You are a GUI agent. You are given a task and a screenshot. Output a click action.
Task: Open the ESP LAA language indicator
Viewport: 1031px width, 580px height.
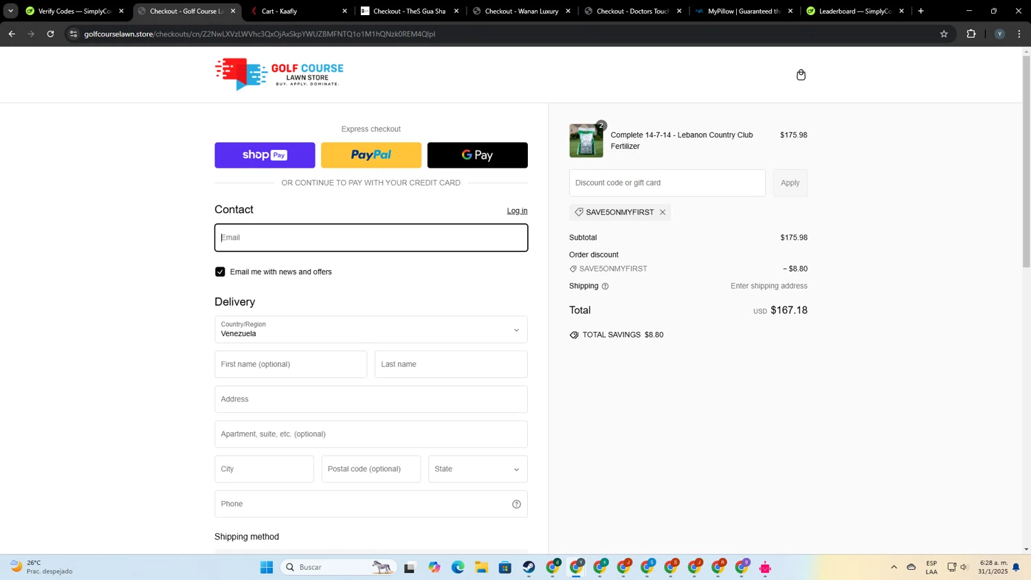click(x=931, y=568)
